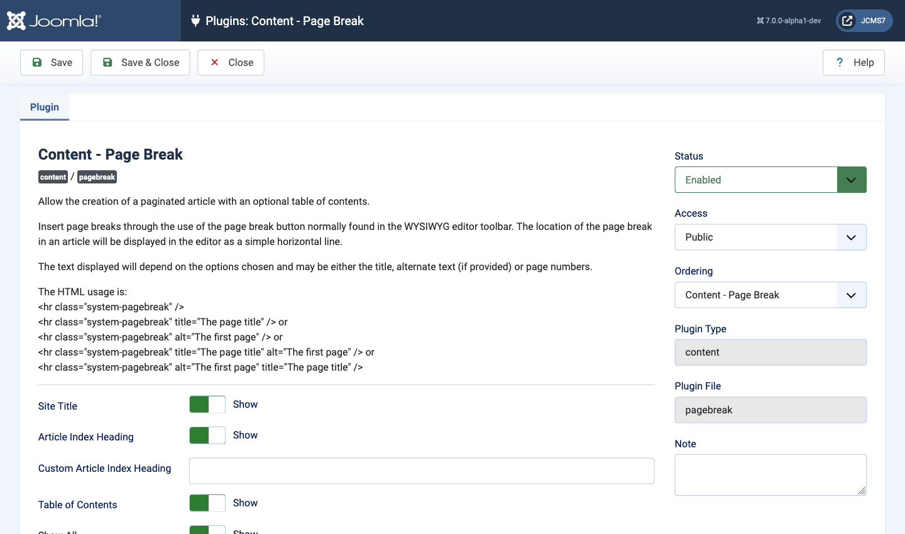Viewport: 905px width, 534px height.
Task: Click the Save button
Action: (52, 63)
